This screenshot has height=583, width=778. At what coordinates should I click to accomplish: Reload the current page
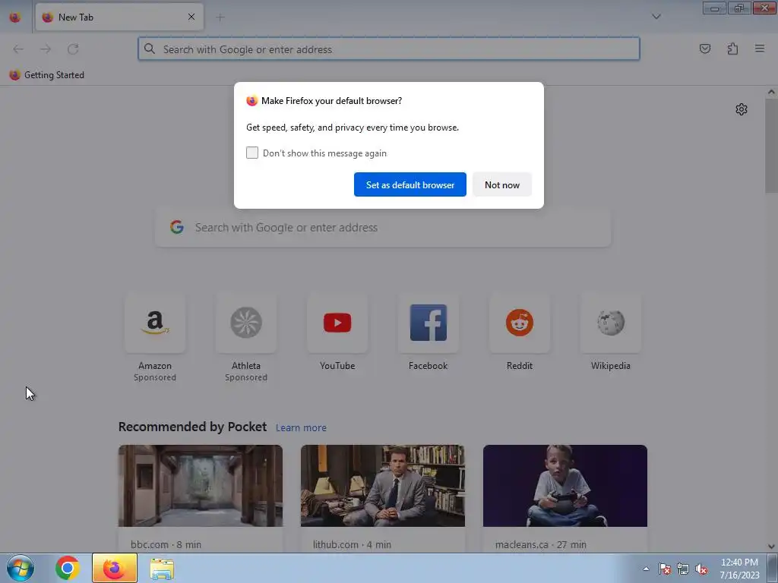click(73, 49)
